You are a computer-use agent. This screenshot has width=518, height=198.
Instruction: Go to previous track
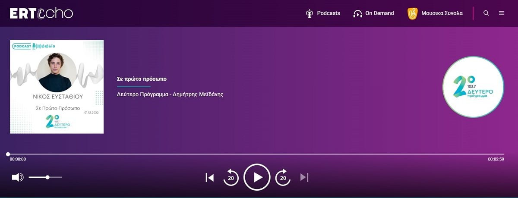(x=210, y=177)
